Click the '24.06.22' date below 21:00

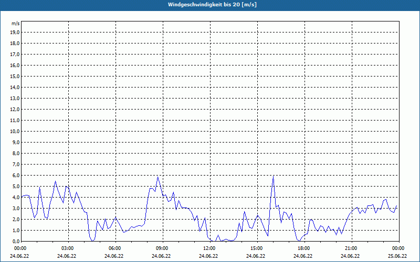tap(350, 256)
